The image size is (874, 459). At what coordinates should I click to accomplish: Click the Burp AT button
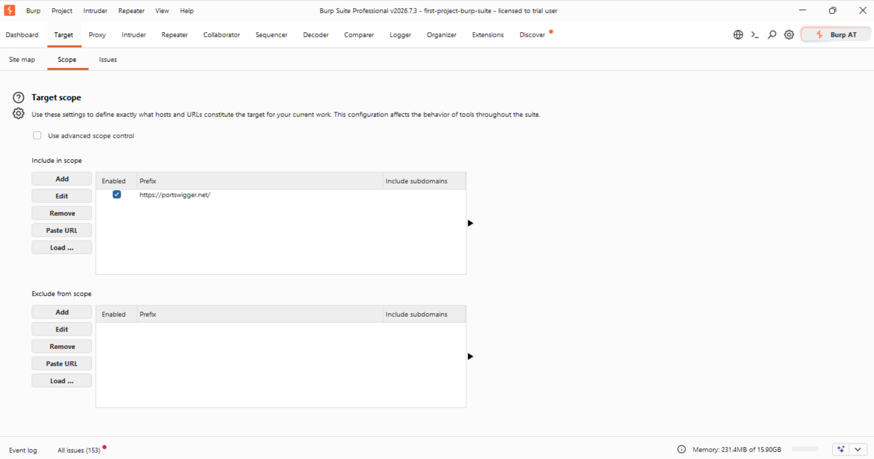coord(836,35)
